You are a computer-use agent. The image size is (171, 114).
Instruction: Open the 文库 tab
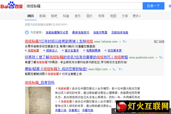tap(125, 16)
